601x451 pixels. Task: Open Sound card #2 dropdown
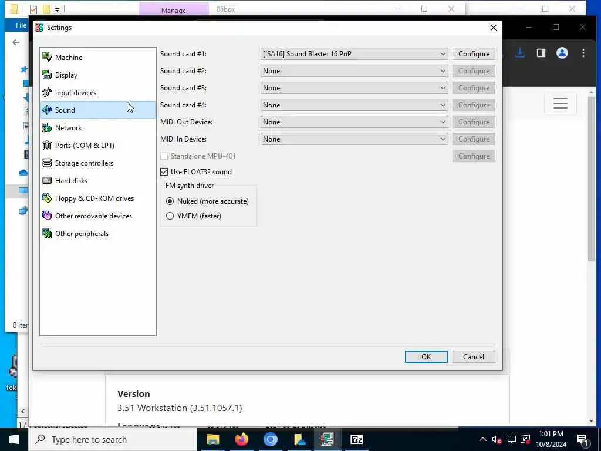pos(354,71)
